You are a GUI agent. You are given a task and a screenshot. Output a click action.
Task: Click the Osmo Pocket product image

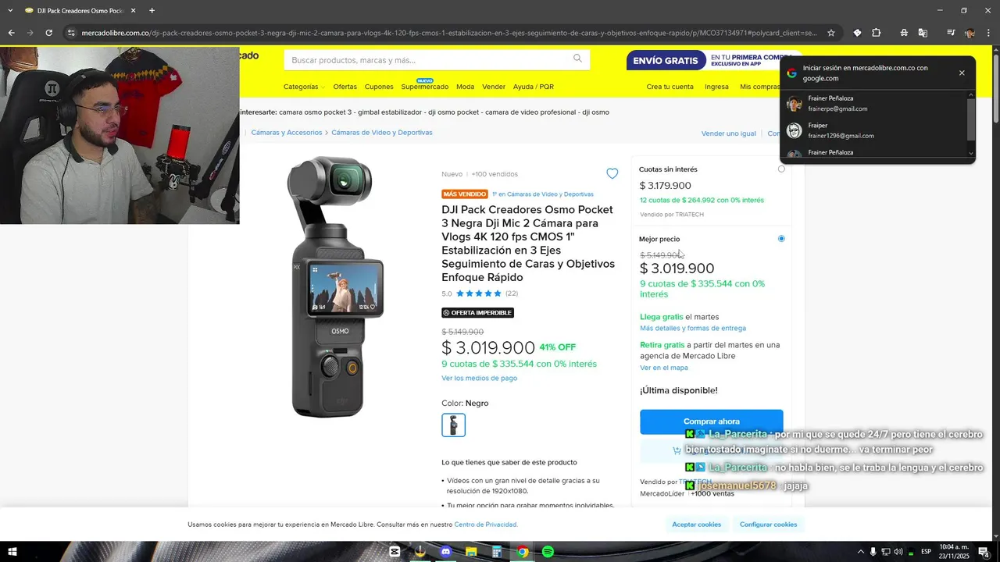coord(336,286)
